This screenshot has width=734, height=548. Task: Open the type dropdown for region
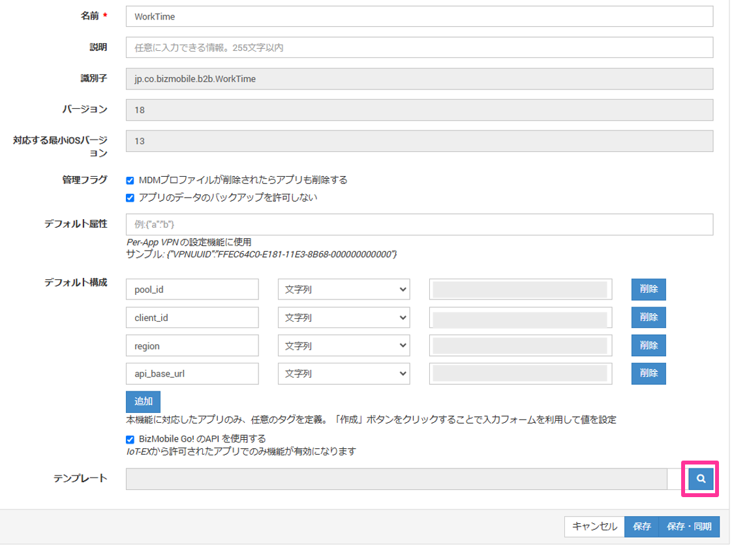click(x=344, y=346)
